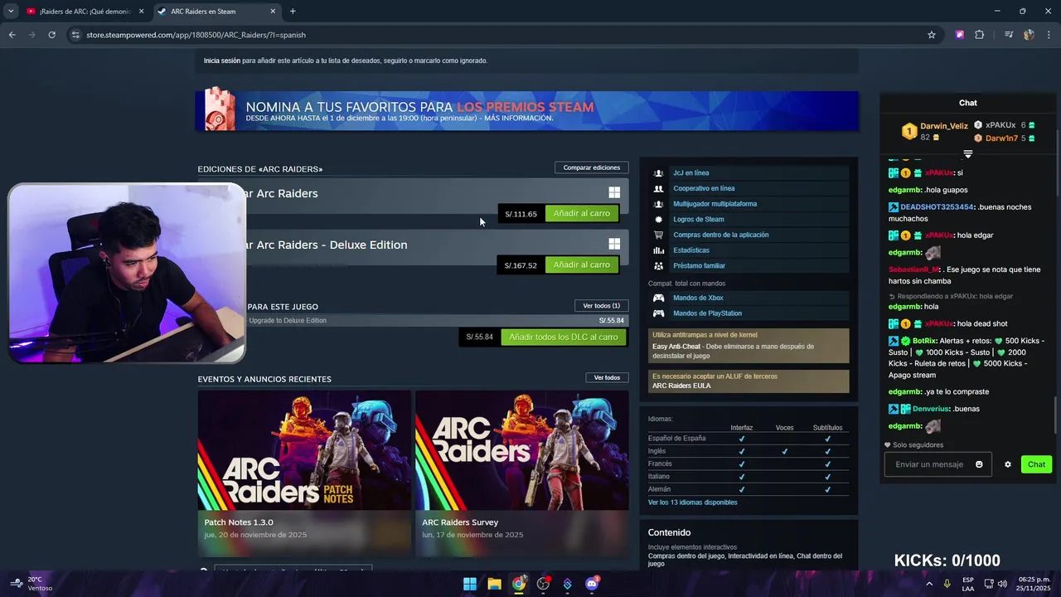Image resolution: width=1061 pixels, height=597 pixels.
Task: Click JcJ en línea feature link
Action: point(691,173)
